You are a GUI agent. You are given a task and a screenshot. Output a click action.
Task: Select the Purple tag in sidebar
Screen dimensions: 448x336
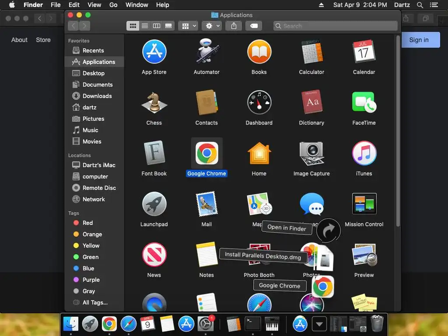click(94, 280)
